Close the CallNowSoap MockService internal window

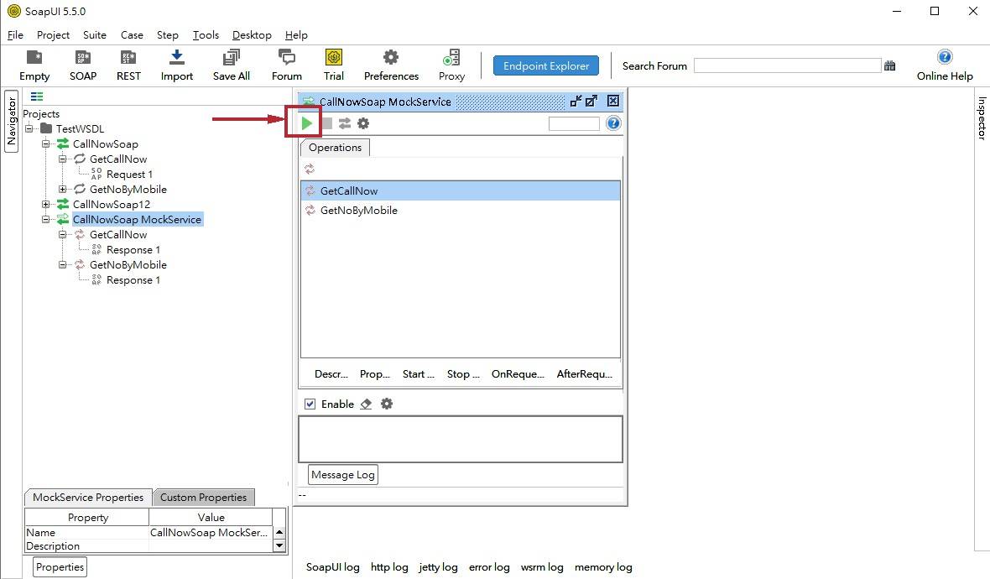(613, 101)
